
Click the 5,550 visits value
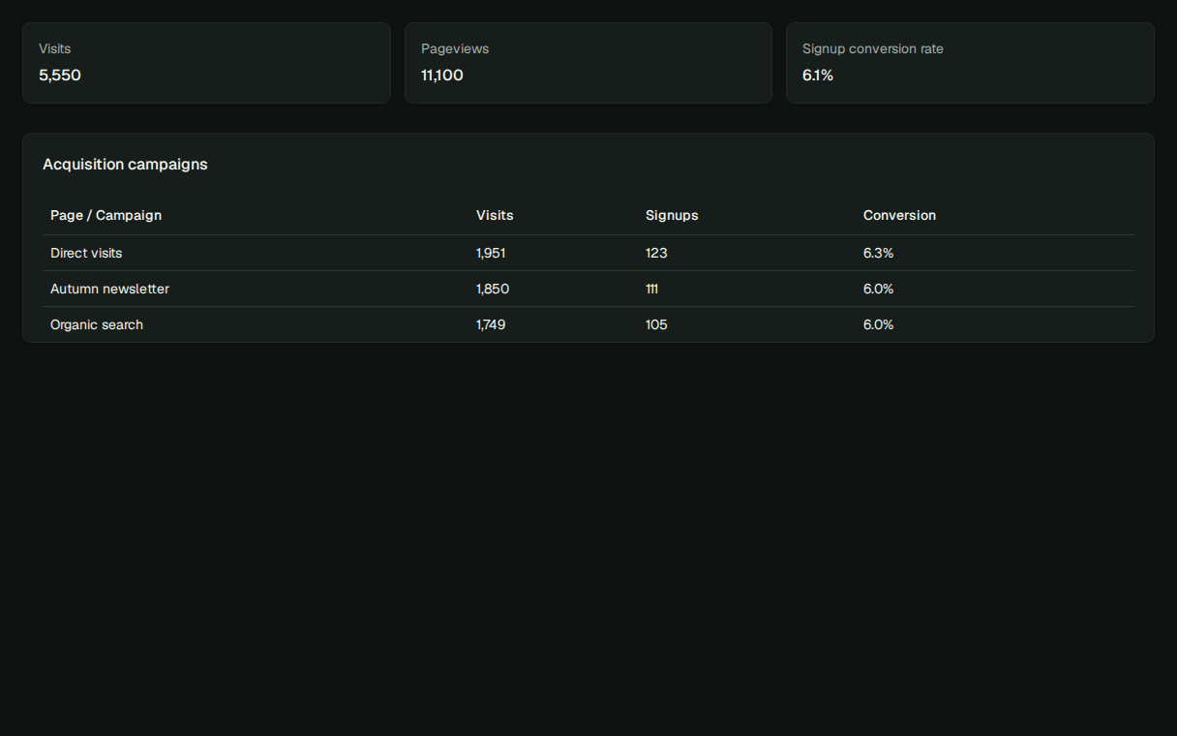tap(60, 76)
